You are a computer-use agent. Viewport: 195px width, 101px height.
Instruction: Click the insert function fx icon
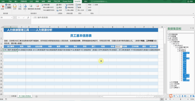coord(28,18)
